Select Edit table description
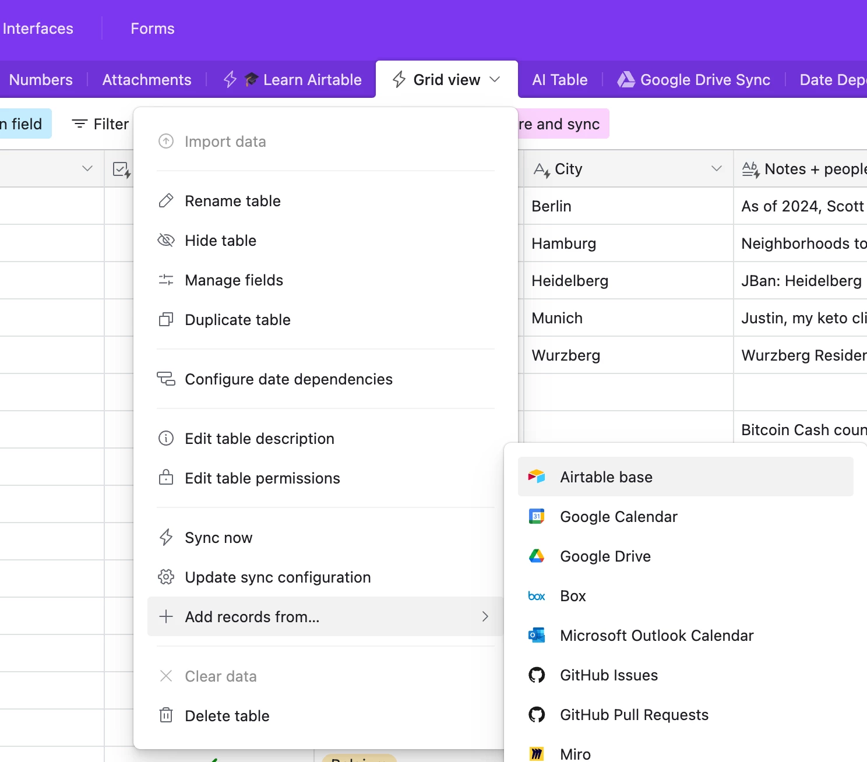 (x=326, y=438)
